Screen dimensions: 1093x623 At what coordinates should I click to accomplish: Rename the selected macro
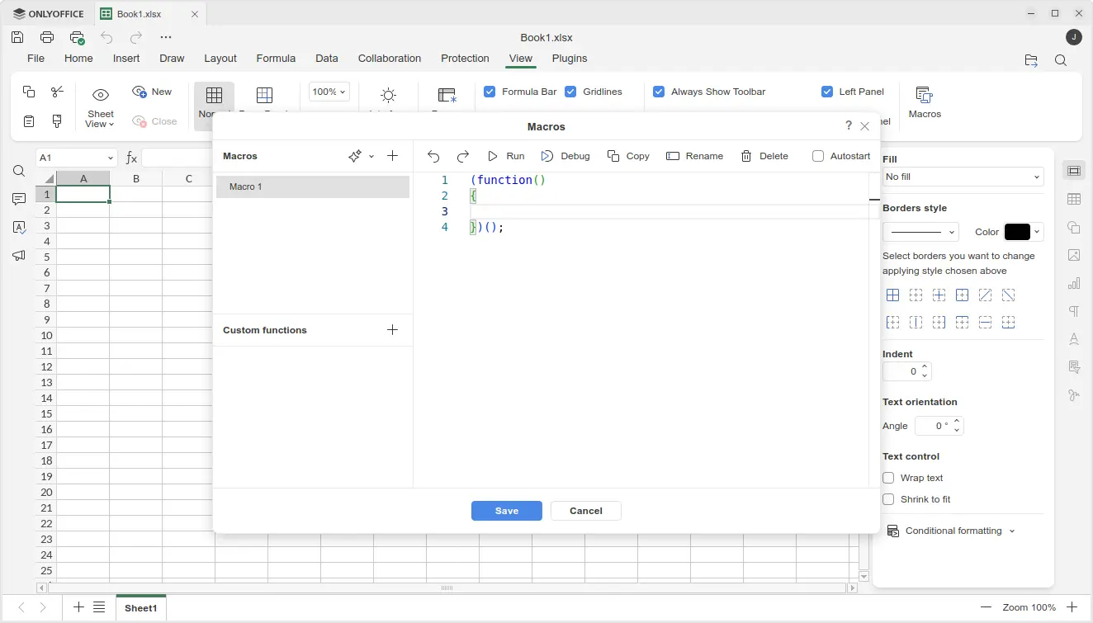tap(694, 156)
